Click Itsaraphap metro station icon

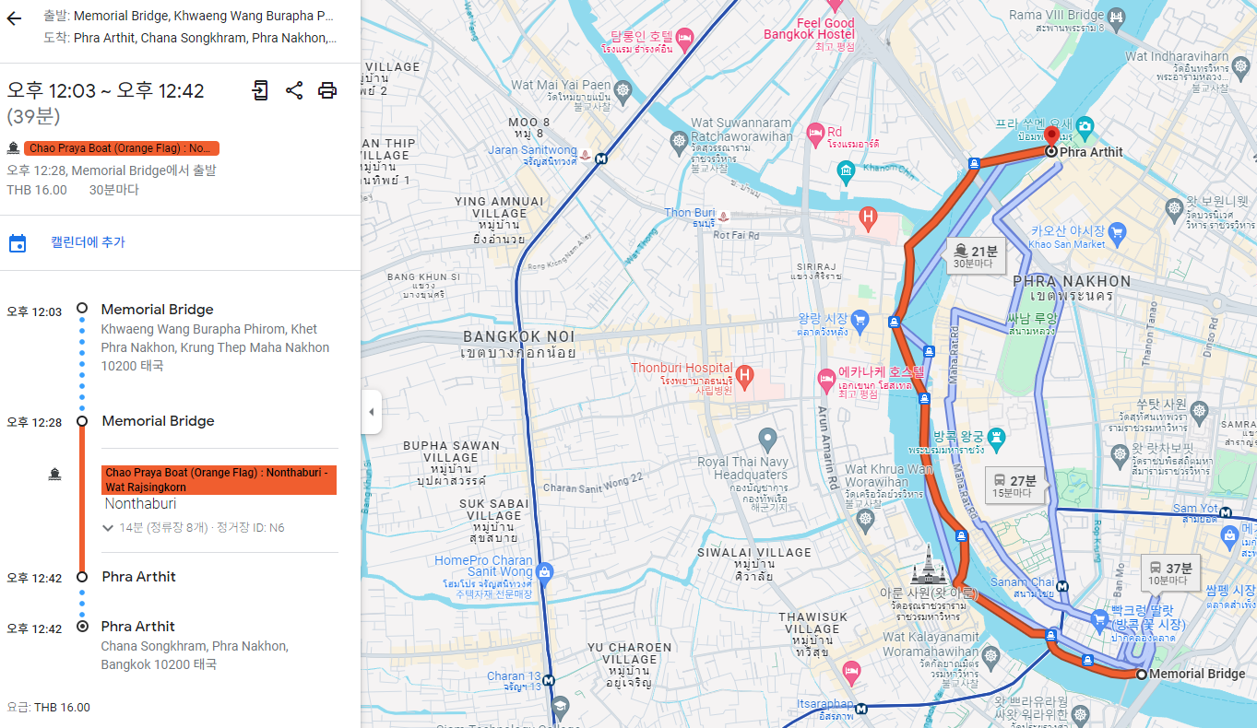861,710
